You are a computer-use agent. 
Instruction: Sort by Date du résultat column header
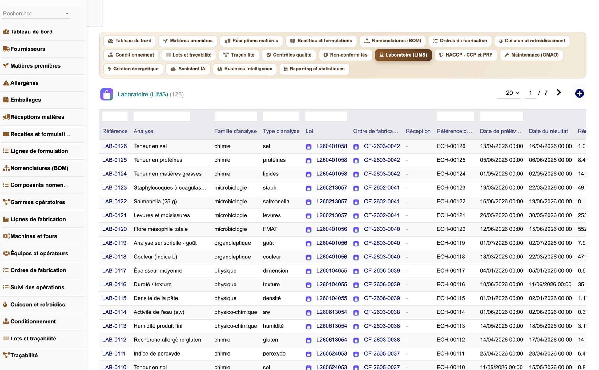coord(548,131)
